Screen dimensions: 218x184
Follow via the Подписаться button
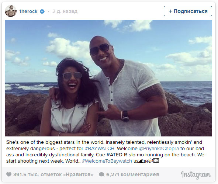188,11
